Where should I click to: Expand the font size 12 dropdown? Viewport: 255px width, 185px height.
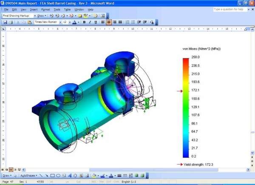click(70, 22)
